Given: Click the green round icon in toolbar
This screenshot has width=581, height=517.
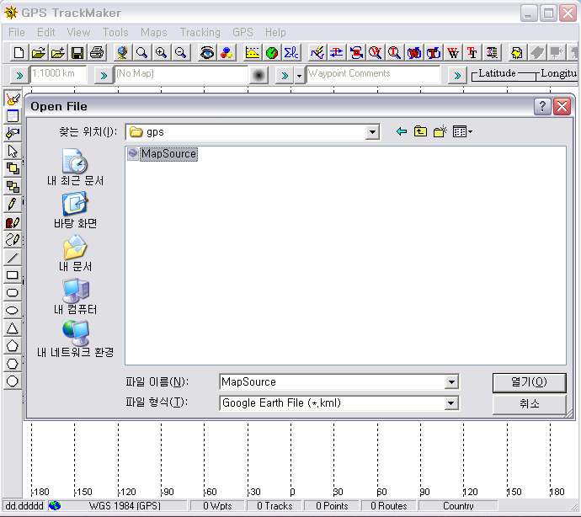Looking at the screenshot, I should [272, 53].
